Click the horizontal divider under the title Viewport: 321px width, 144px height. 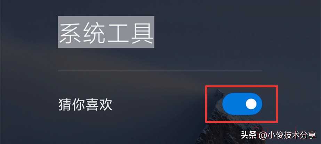[x=160, y=71]
